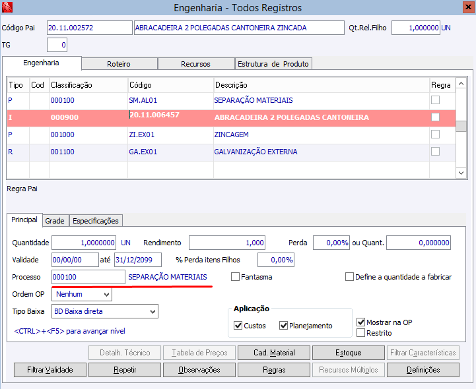Viewport: 476px width, 389px height.
Task: Switch to the Roteiro tab
Action: [x=119, y=64]
